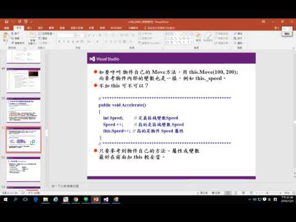Click the Arrange button in Drawing group
Screen dimensions: 296x222
click(199, 38)
